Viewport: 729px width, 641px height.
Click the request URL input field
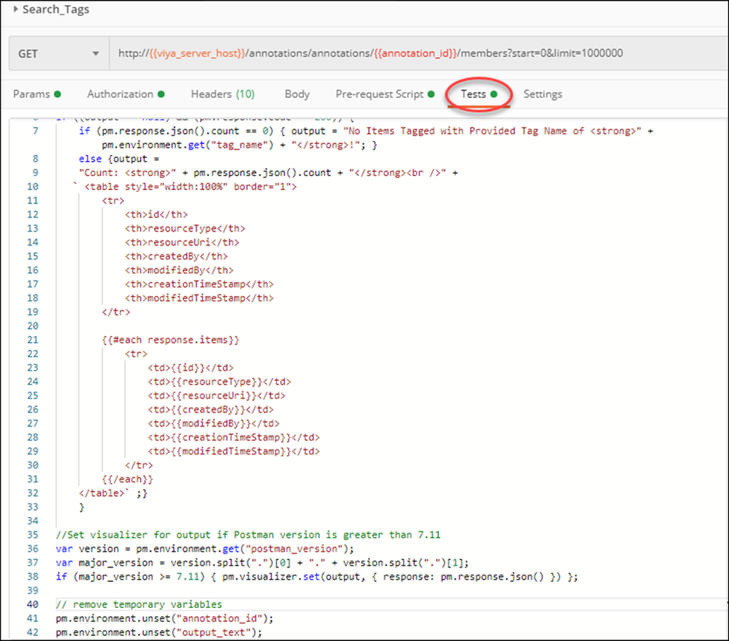point(419,53)
